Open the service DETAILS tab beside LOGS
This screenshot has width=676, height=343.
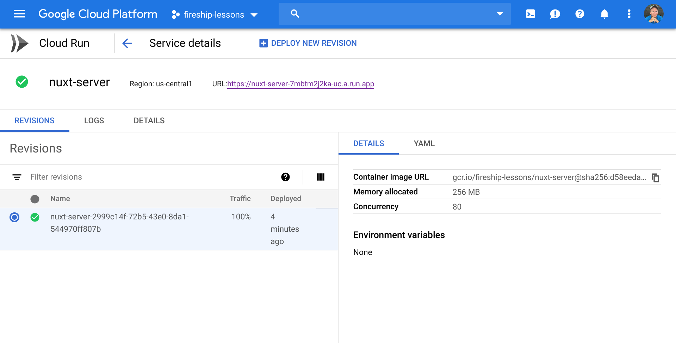pos(149,121)
